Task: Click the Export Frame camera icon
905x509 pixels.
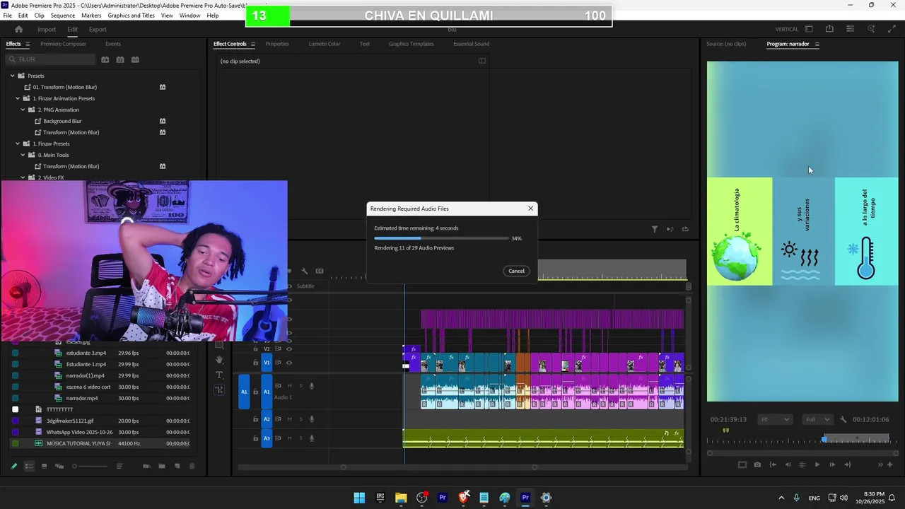Action: pyautogui.click(x=757, y=464)
